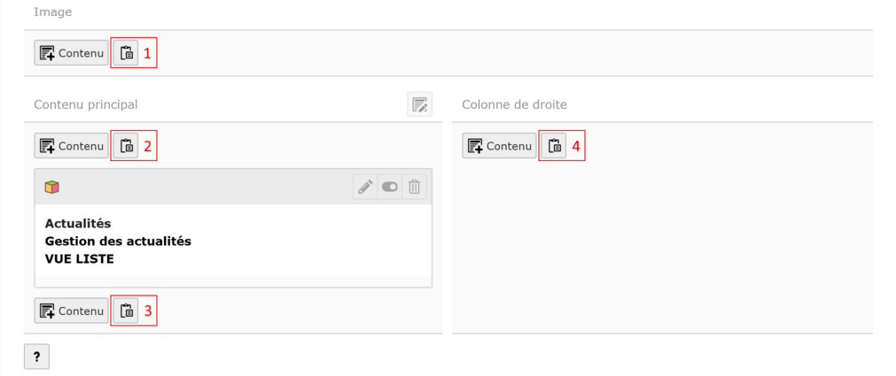Click the plugin cube icon of Actualités element
This screenshot has width=896, height=376.
[52, 187]
